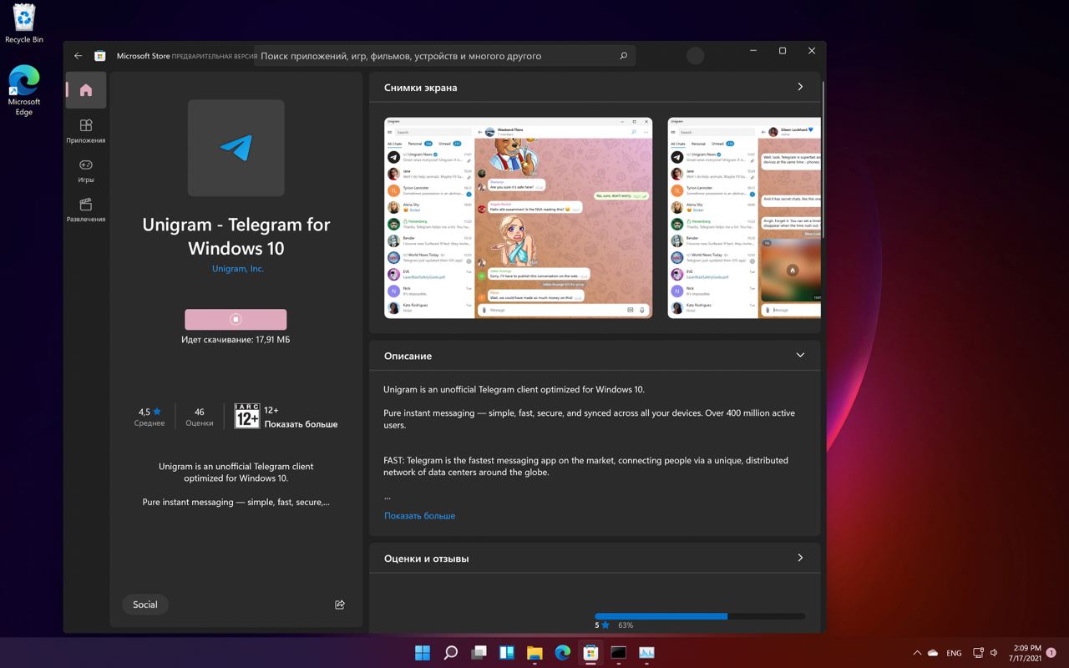This screenshot has height=668, width=1069.
Task: Open the performance monitor taskbar icon
Action: coord(646,652)
